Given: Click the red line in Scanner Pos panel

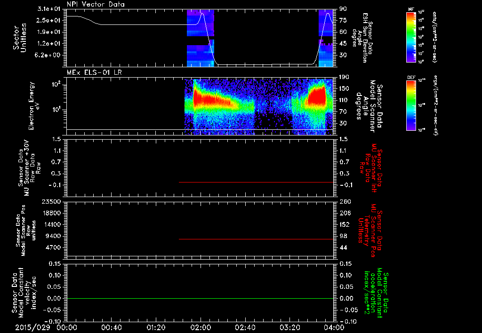Looking at the screenshot, I should (256, 239).
